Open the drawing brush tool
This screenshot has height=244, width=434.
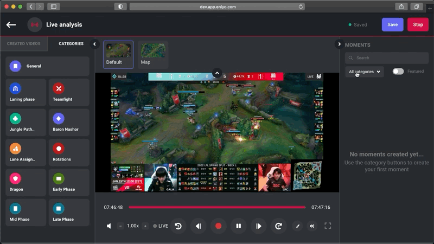tap(297, 226)
